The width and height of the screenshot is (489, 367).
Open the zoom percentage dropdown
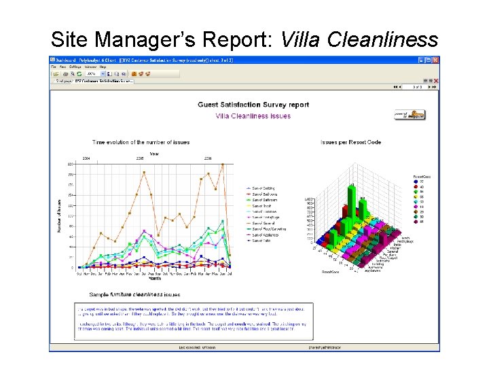click(x=103, y=74)
